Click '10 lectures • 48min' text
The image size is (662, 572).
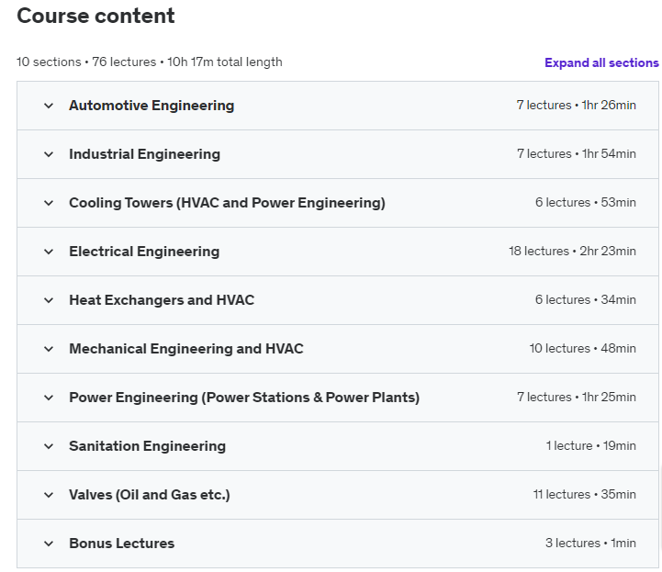pos(583,348)
